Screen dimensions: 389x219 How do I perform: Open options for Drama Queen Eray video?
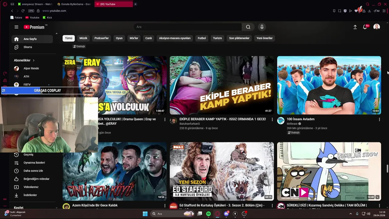pos(165,120)
